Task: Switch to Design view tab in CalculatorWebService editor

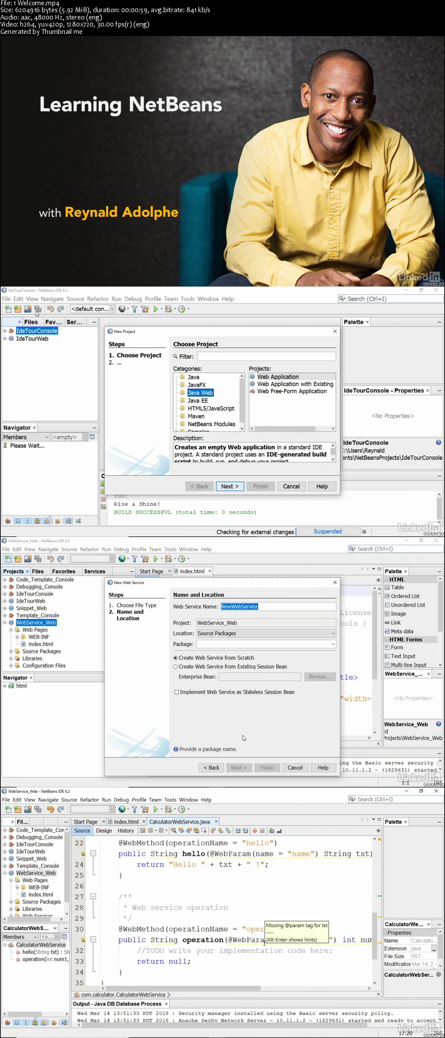Action: pyautogui.click(x=104, y=831)
